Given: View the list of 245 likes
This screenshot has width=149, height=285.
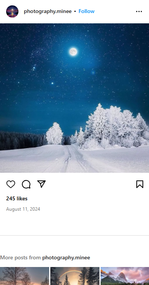Looking at the screenshot, I should click(x=17, y=199).
